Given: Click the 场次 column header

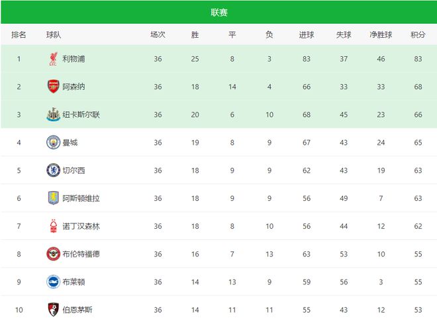Looking at the screenshot, I should [x=158, y=35].
